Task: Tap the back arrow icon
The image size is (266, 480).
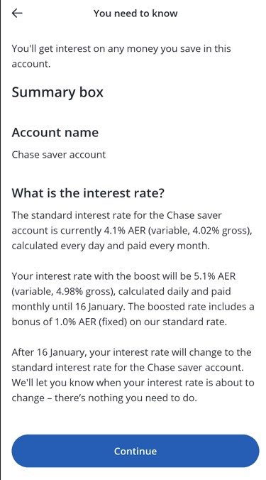Action: point(17,13)
